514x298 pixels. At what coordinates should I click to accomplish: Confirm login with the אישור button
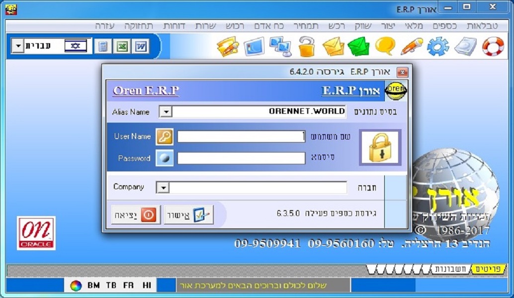tap(188, 215)
